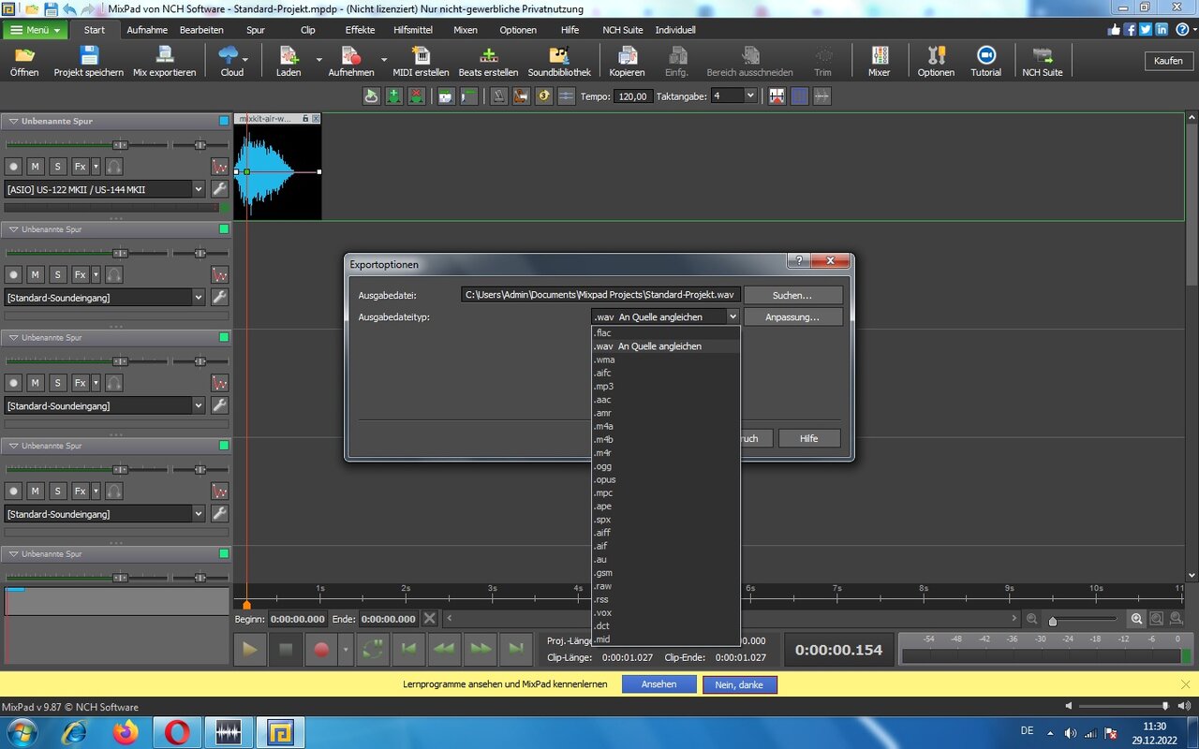Open the Optionen toolbar icon

click(936, 61)
